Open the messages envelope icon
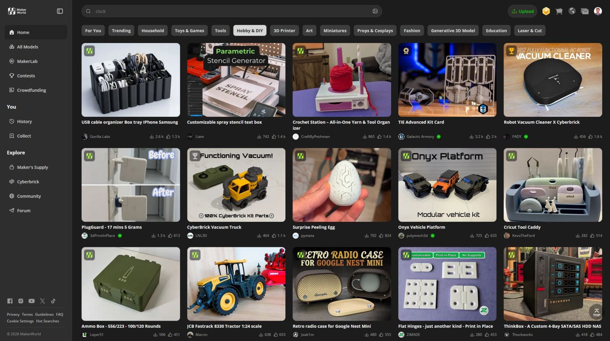 585,11
